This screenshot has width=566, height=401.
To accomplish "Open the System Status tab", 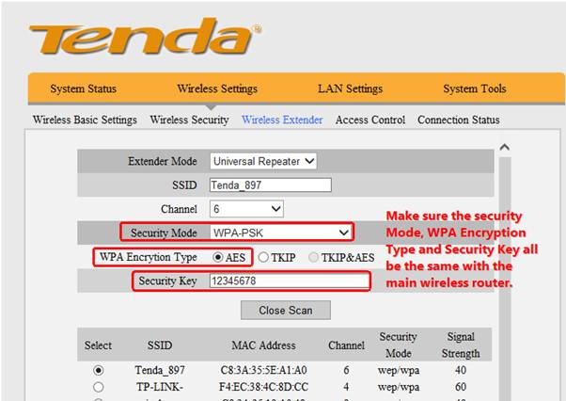I will 84,89.
